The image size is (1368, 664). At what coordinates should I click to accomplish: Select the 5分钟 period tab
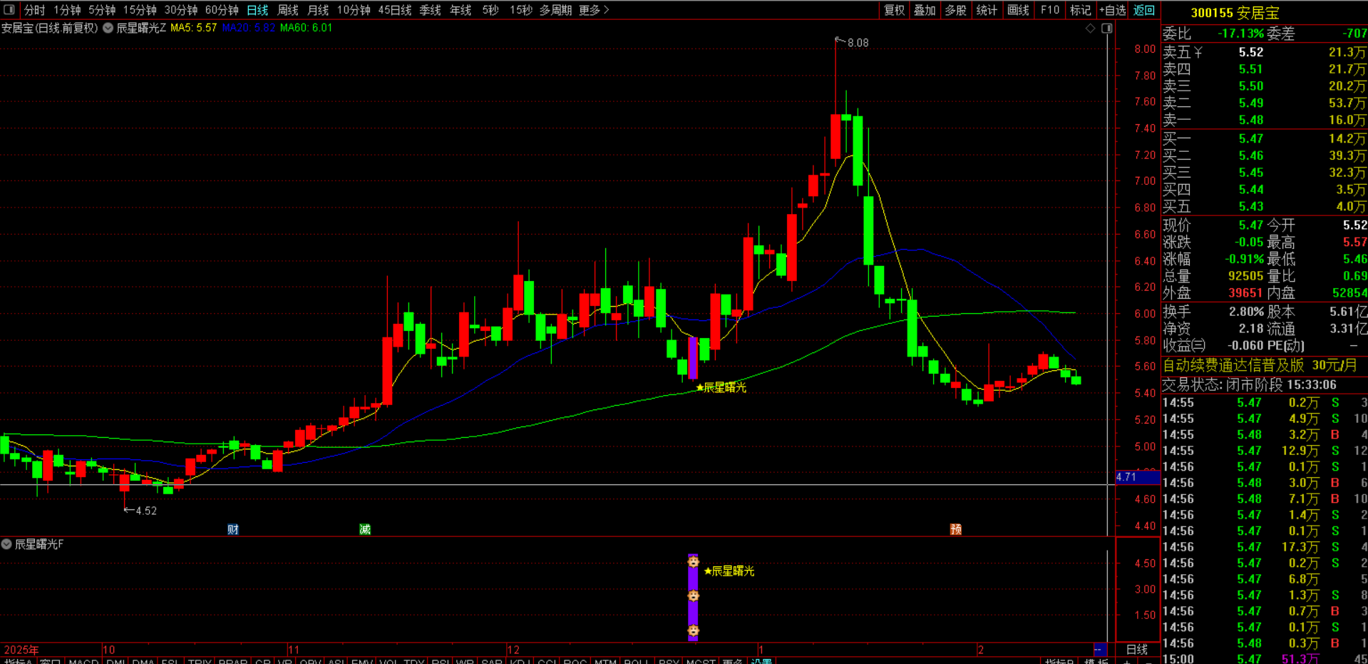coord(102,10)
